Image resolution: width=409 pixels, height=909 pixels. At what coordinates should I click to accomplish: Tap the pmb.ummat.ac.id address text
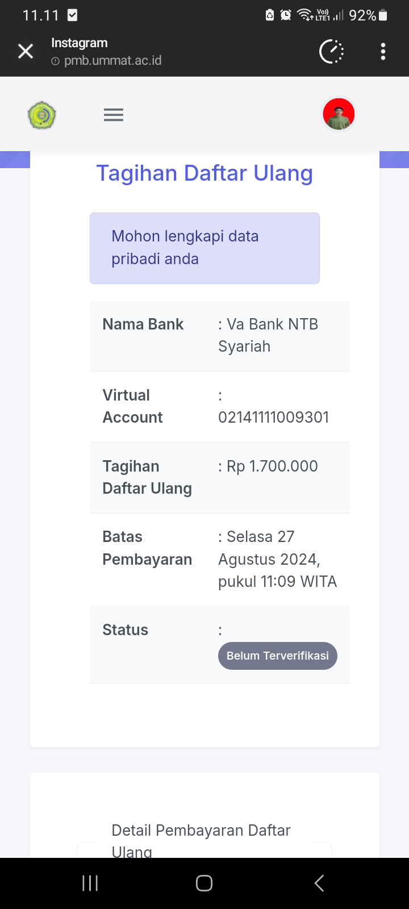pos(112,61)
